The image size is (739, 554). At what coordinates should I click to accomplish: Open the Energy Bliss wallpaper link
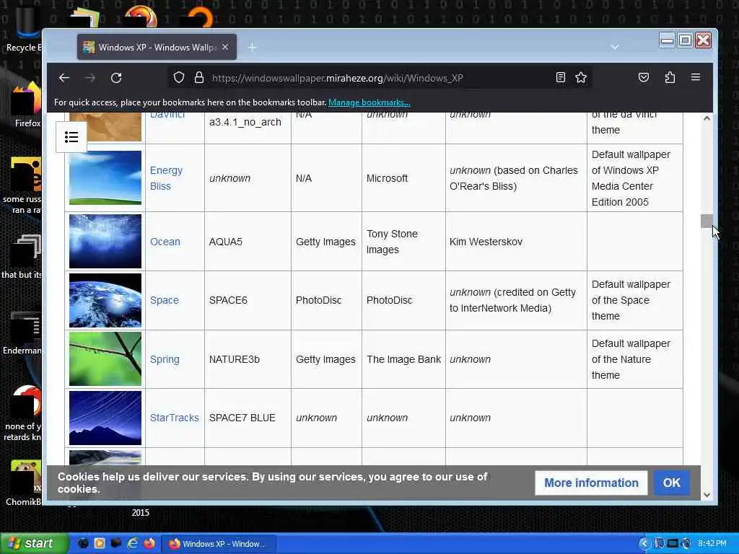click(x=166, y=178)
